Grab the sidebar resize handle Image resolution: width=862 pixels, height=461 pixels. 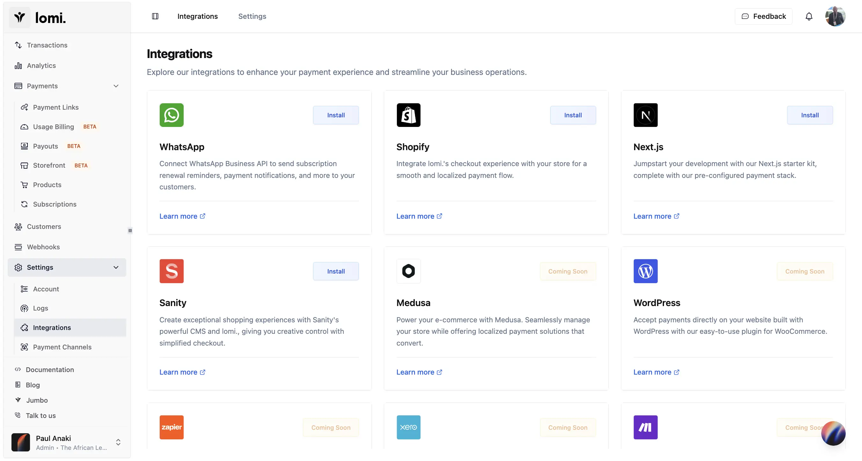pyautogui.click(x=130, y=230)
